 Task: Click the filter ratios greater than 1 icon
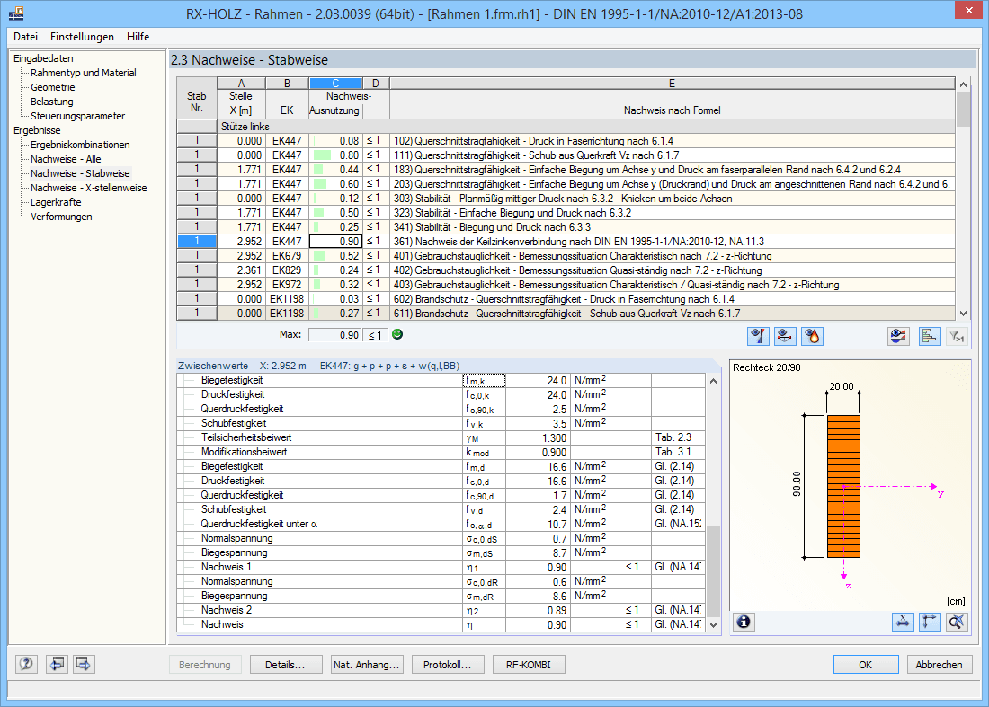point(957,337)
